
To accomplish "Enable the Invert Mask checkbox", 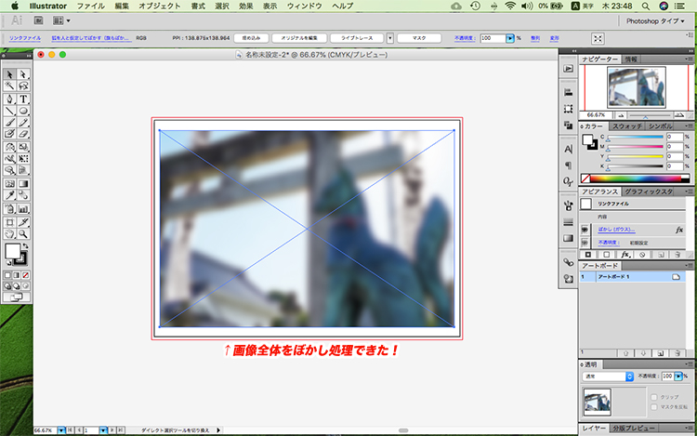I will click(654, 406).
